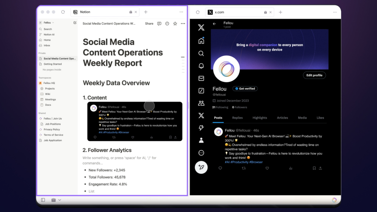
Task: Open X Home from sidebar
Action: pyautogui.click(x=201, y=40)
